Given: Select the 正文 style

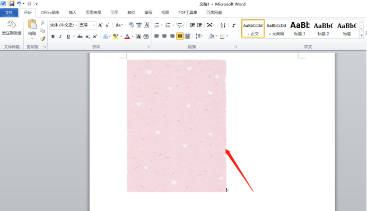Looking at the screenshot, I should (253, 29).
